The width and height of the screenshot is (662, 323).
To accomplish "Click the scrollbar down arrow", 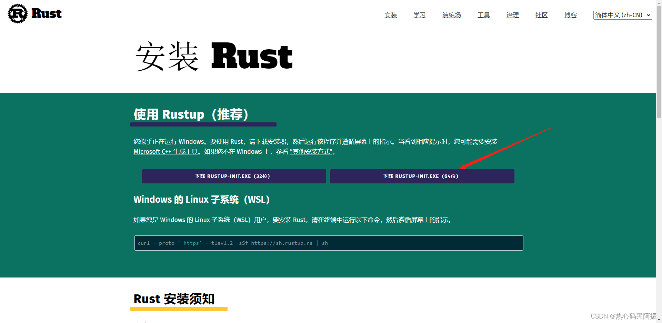I will click(x=659, y=320).
